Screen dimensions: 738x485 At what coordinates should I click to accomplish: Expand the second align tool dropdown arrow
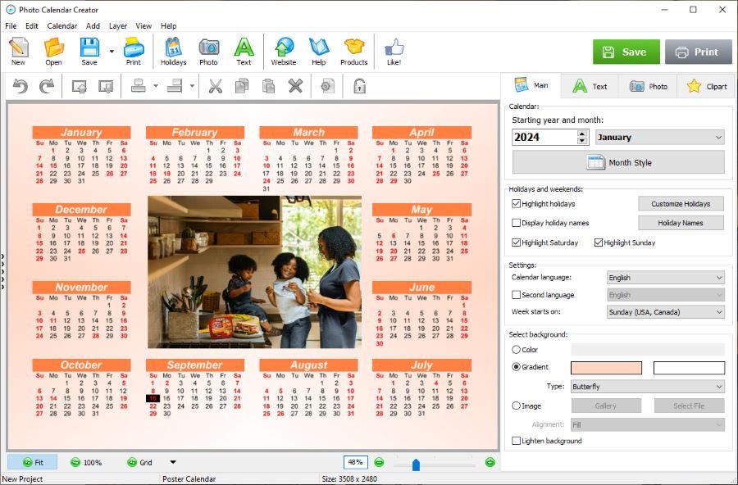pyautogui.click(x=192, y=86)
